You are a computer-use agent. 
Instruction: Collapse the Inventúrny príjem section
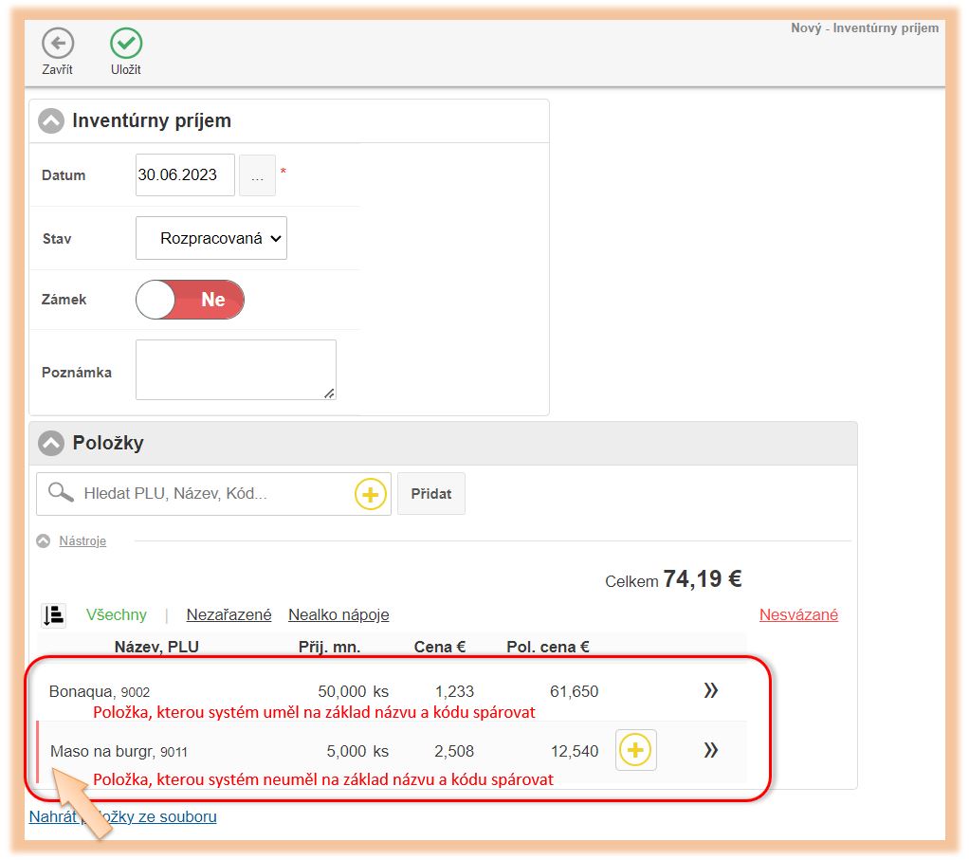51,121
